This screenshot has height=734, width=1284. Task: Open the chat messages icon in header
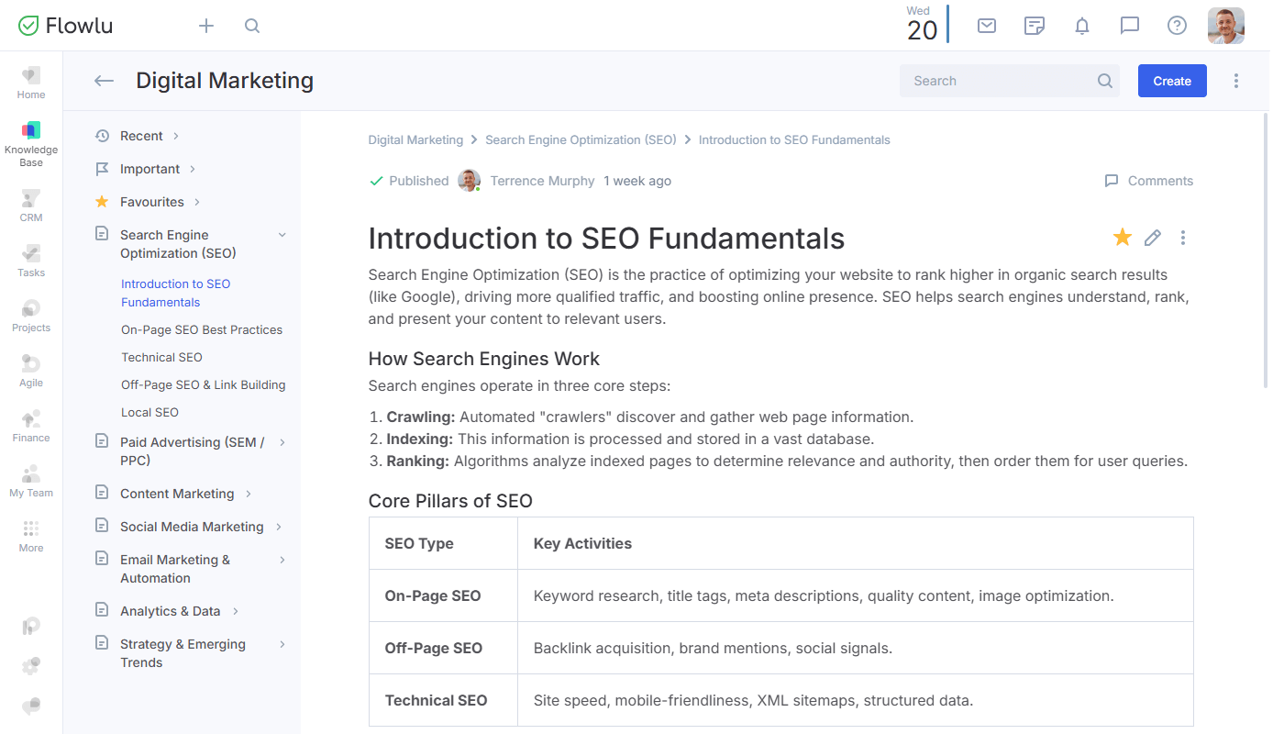[1130, 26]
